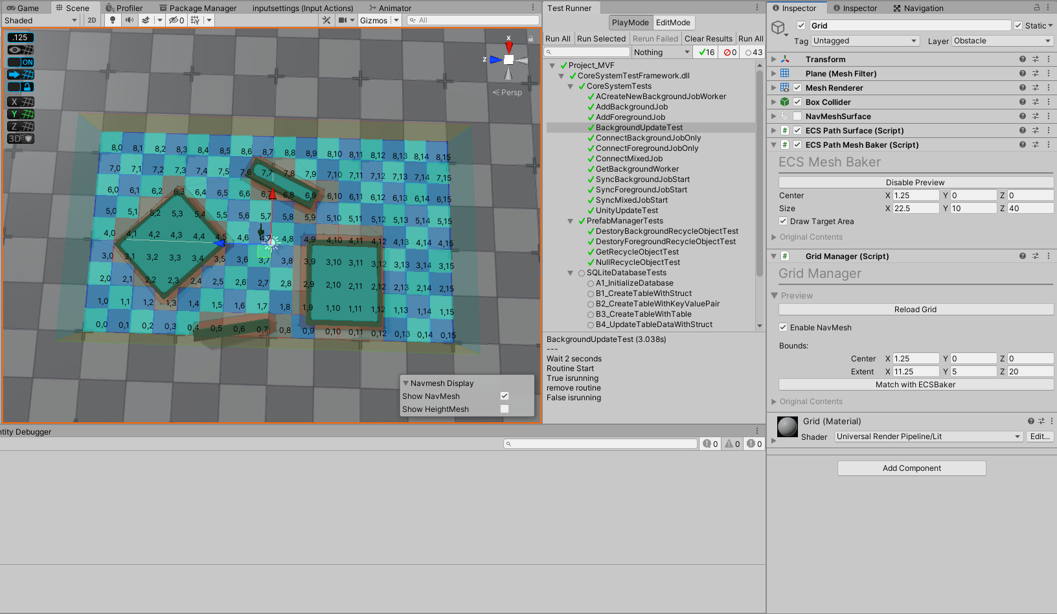The width and height of the screenshot is (1057, 614).
Task: Click the scene camera settings icon
Action: (343, 20)
